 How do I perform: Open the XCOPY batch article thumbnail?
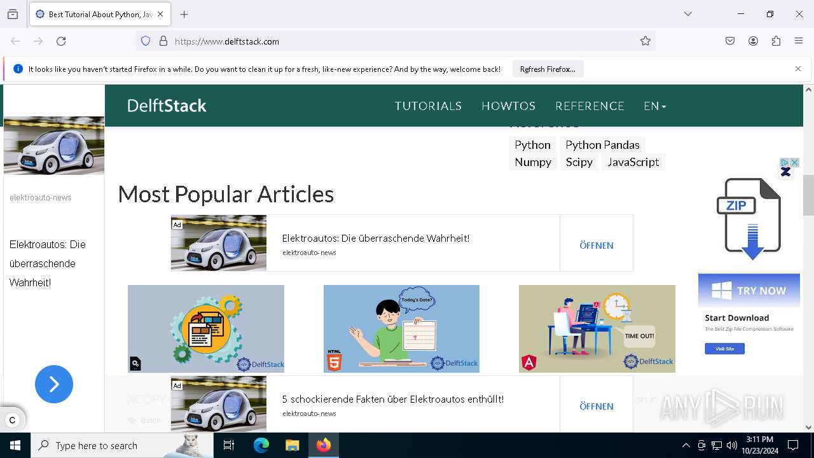click(x=206, y=329)
